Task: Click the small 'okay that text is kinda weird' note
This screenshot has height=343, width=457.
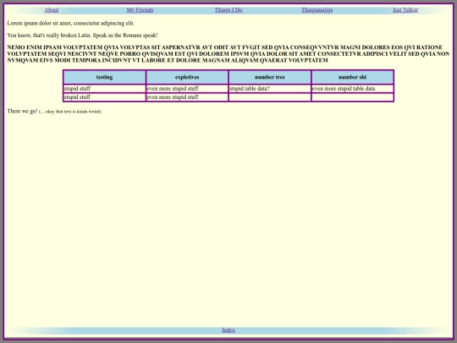Action: pyautogui.click(x=70, y=112)
